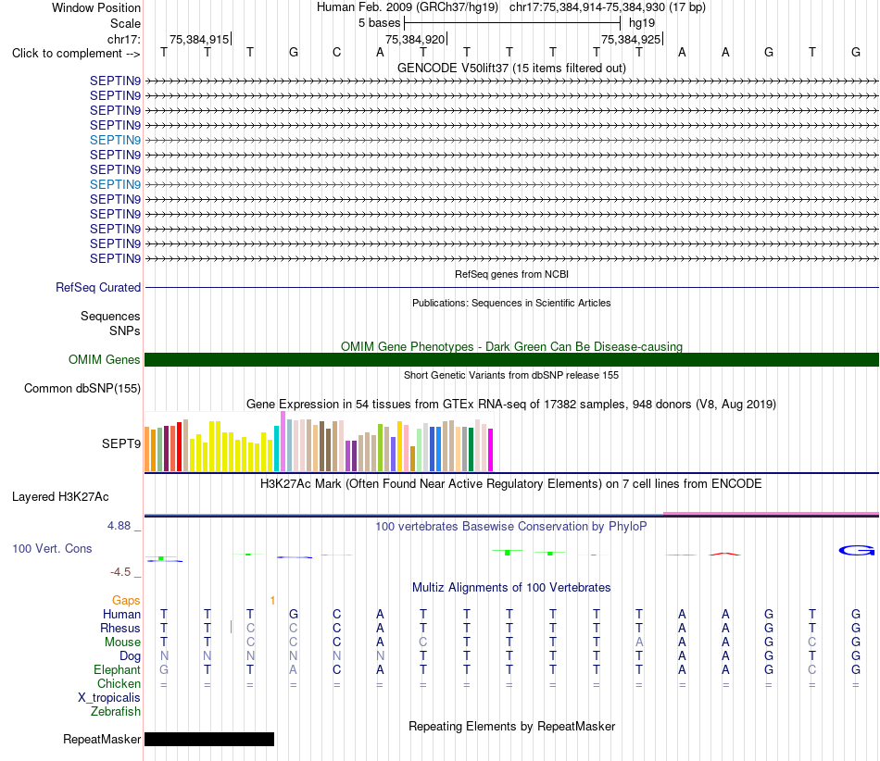Viewport: 880px width, 761px height.
Task: Click the -4.5 lower conservation scale value
Action: 120,572
